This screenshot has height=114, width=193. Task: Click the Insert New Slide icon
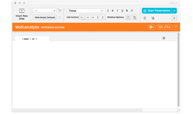click(22, 11)
